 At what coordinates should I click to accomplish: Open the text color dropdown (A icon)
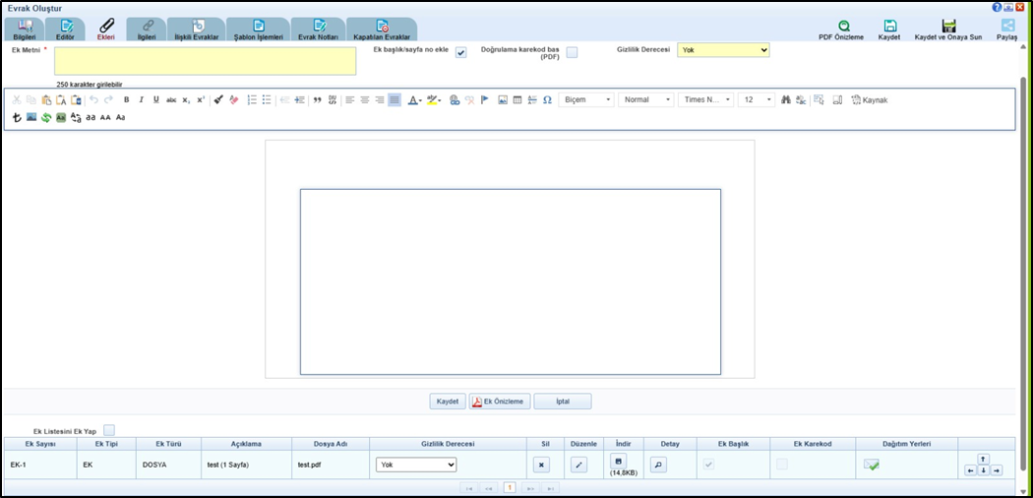[414, 99]
